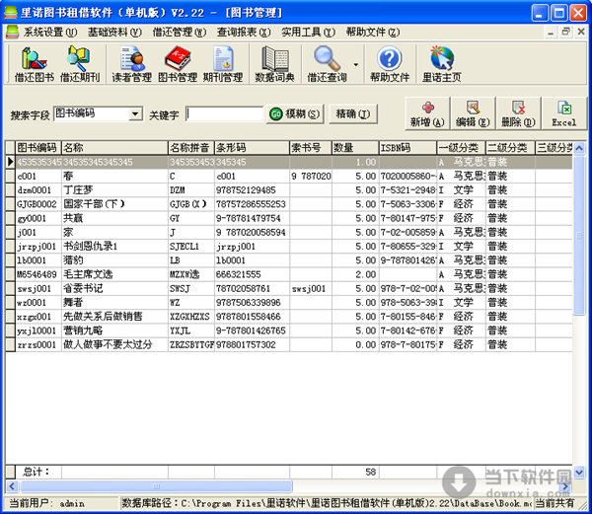Click the green GO 模糊(S) search button
The width and height of the screenshot is (592, 514).
point(295,114)
